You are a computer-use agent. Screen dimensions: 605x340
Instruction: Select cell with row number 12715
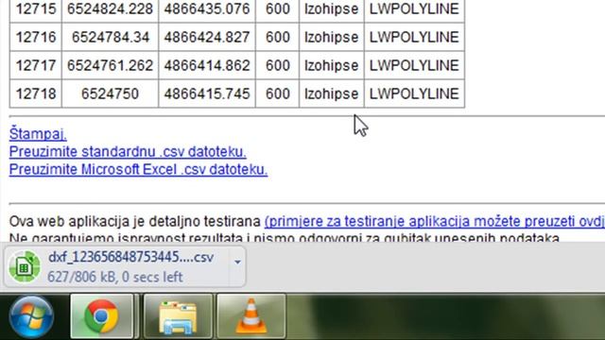click(36, 8)
